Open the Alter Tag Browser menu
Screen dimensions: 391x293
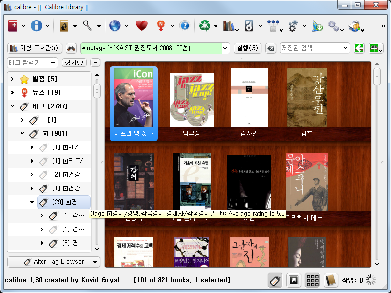coord(54,262)
